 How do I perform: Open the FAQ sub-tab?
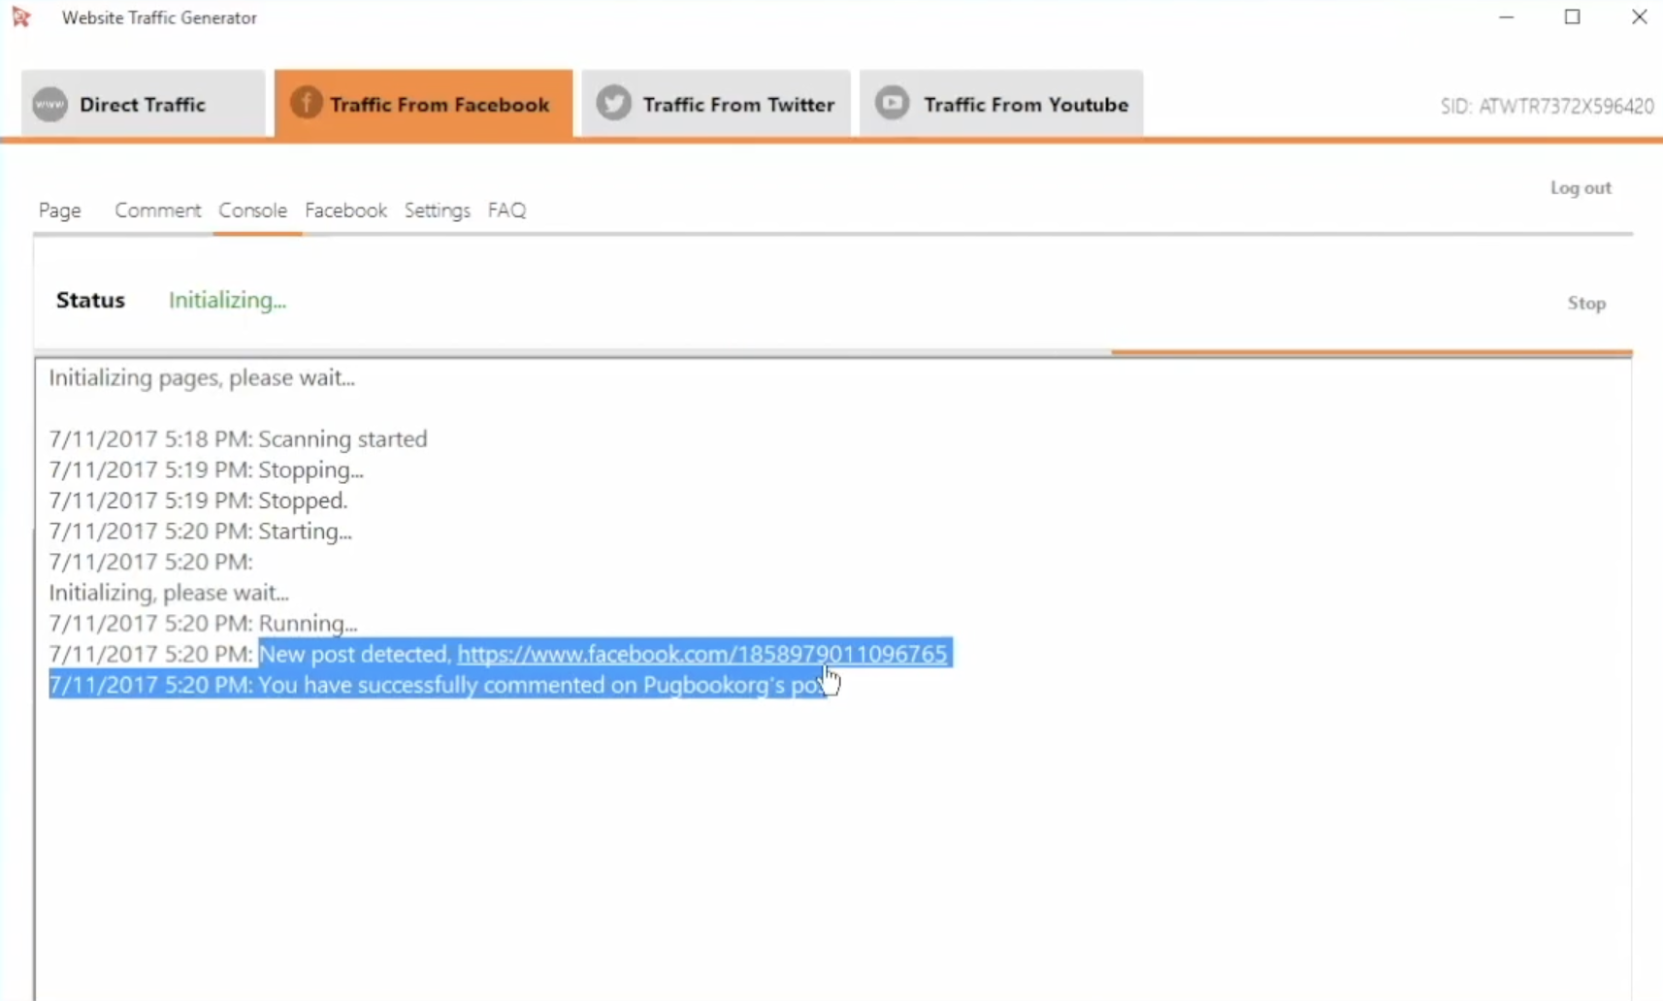coord(506,210)
